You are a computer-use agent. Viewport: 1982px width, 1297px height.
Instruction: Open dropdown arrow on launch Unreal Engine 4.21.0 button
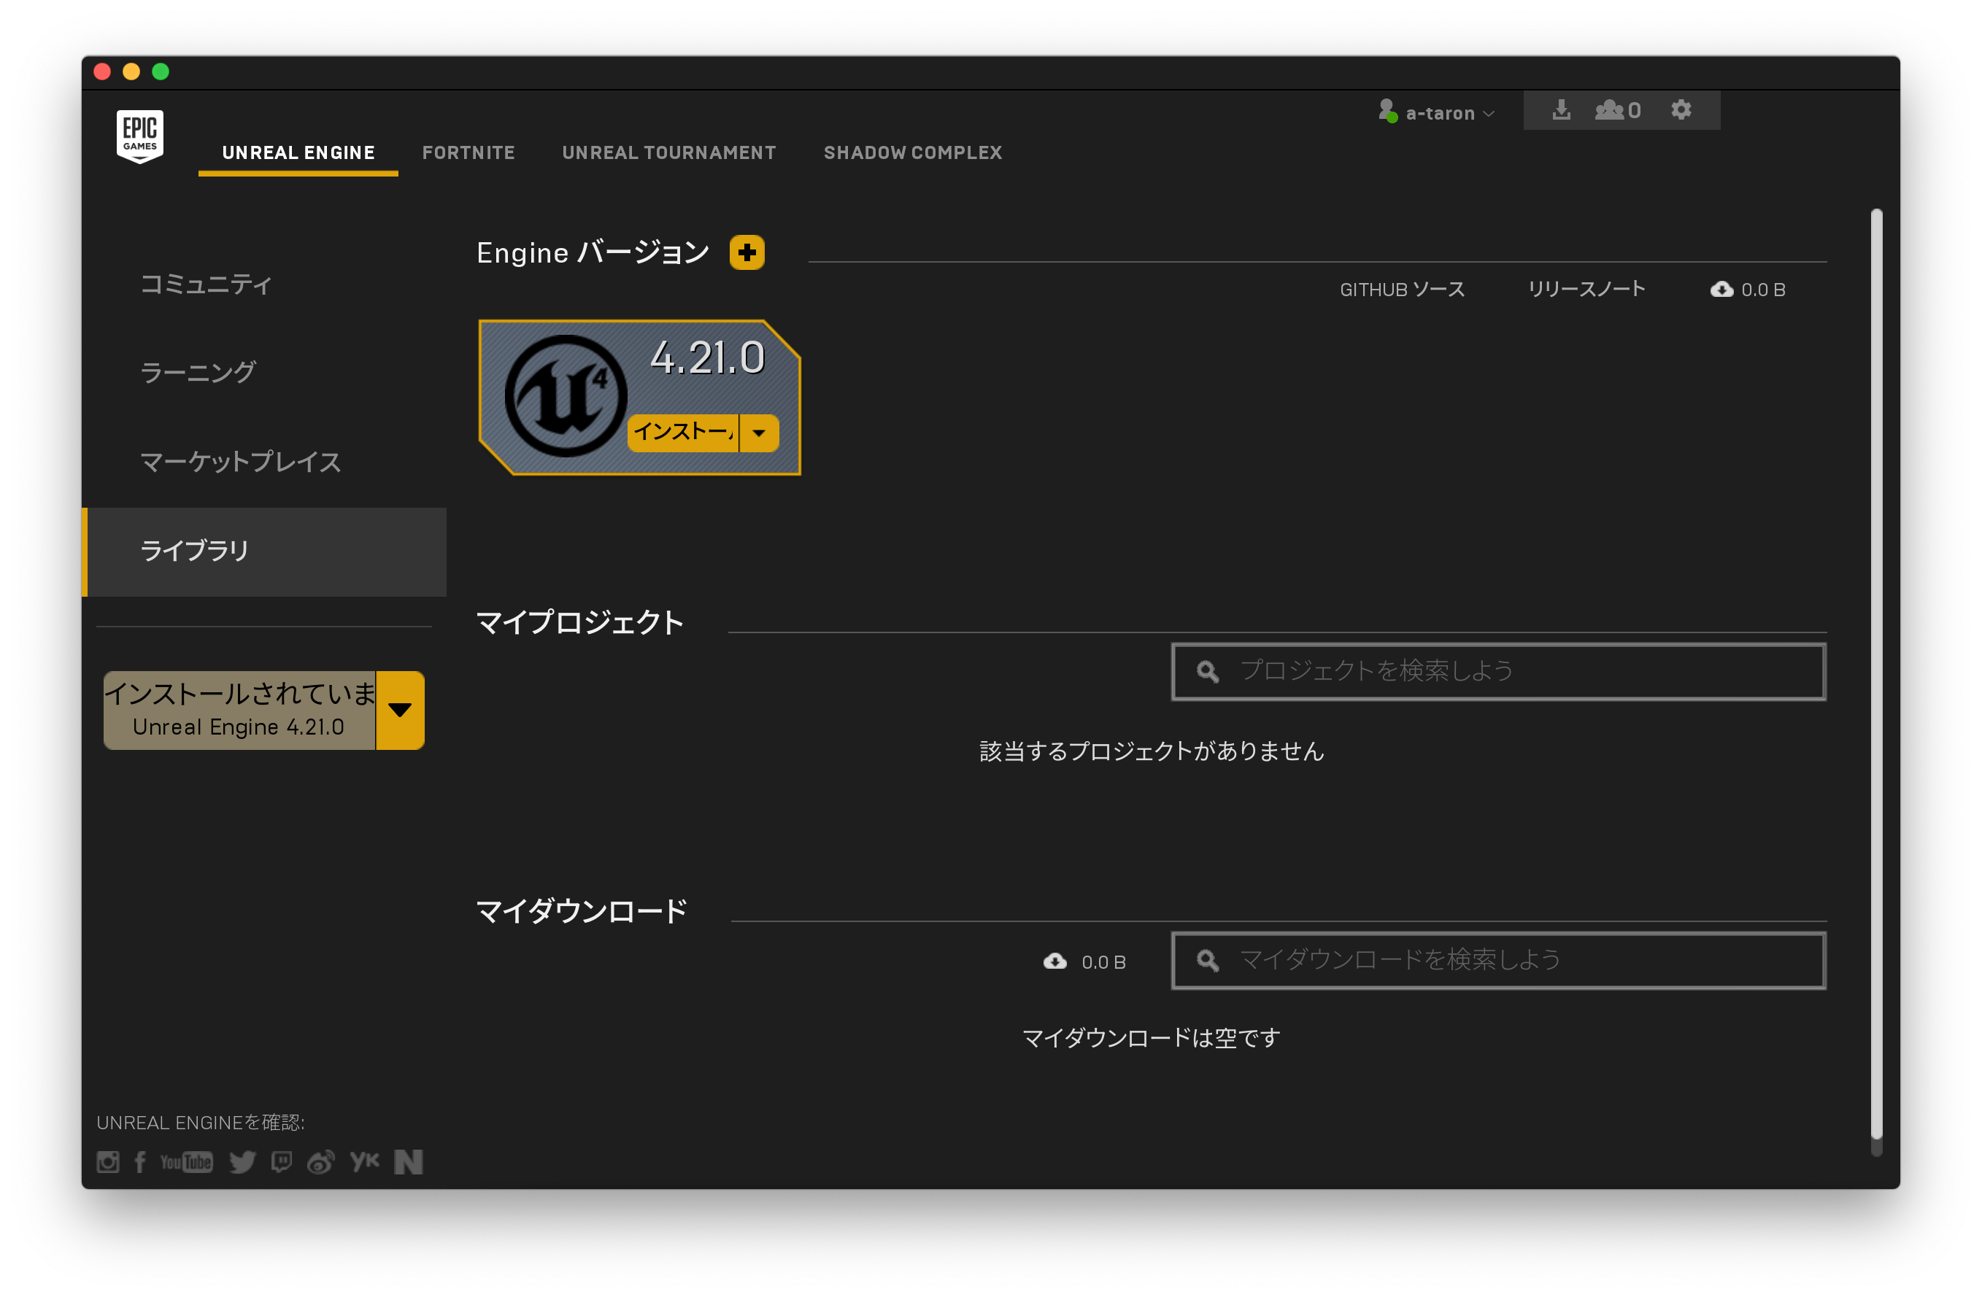[401, 710]
